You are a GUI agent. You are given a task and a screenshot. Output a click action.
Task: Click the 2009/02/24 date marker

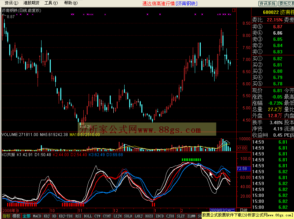tap(222, 210)
